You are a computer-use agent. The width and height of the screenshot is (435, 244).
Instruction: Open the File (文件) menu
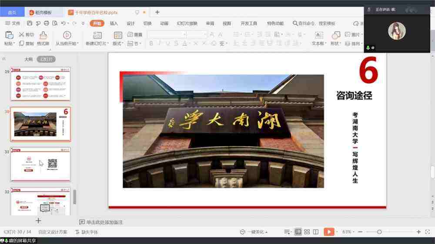[13, 23]
